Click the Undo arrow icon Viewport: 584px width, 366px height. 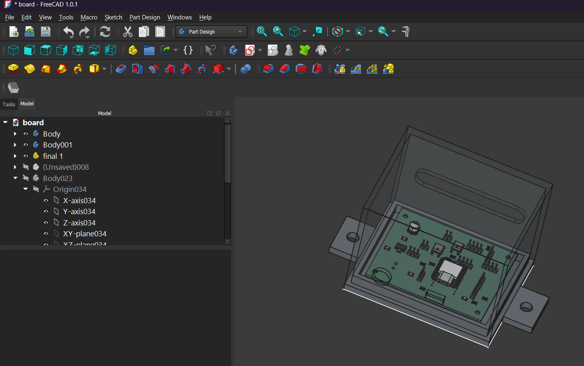pos(68,32)
